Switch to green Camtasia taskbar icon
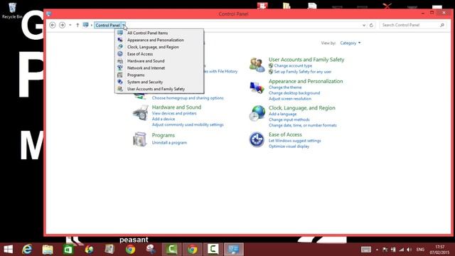Viewport: 455px width, 256px height. [x=171, y=250]
